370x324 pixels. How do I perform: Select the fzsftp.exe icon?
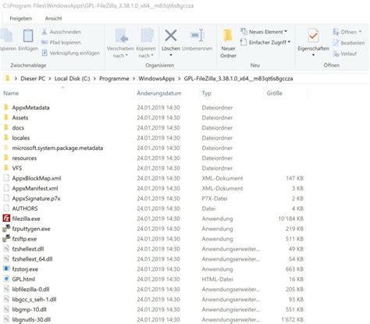(x=6, y=239)
